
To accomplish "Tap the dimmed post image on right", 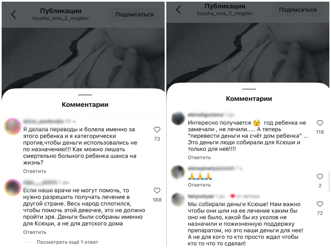I will 248,52.
